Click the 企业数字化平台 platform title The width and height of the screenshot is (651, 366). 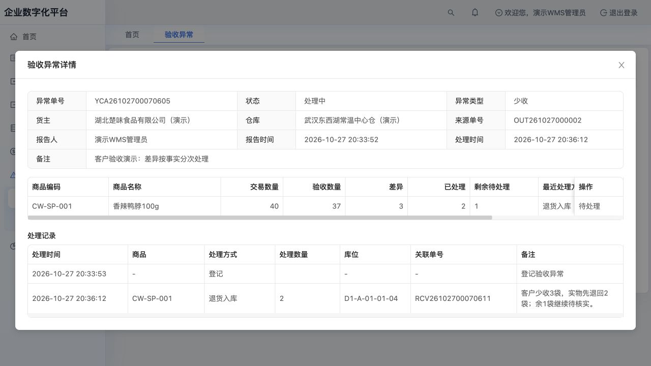tap(36, 13)
